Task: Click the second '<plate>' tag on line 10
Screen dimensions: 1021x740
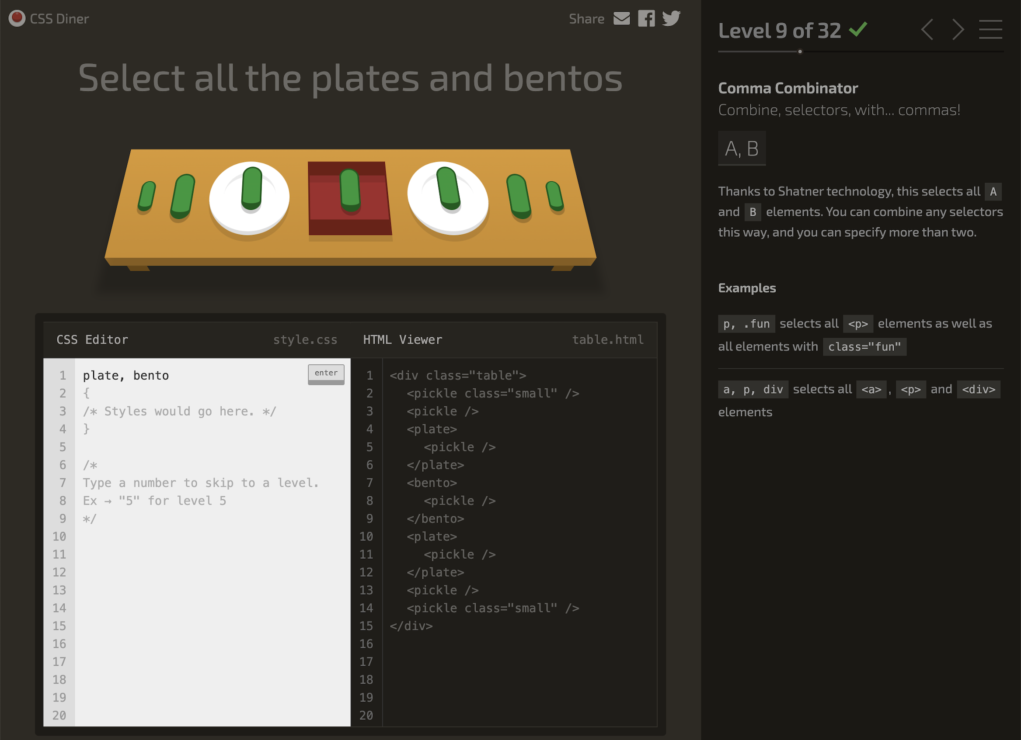Action: click(x=432, y=537)
